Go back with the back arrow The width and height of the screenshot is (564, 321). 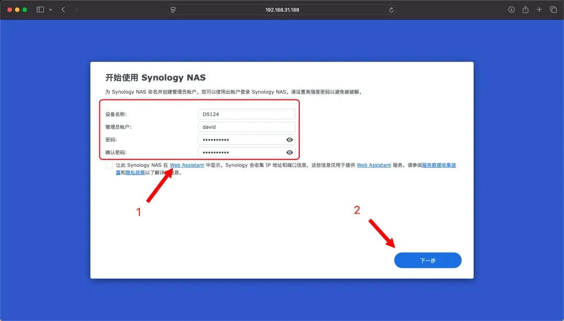pos(63,10)
